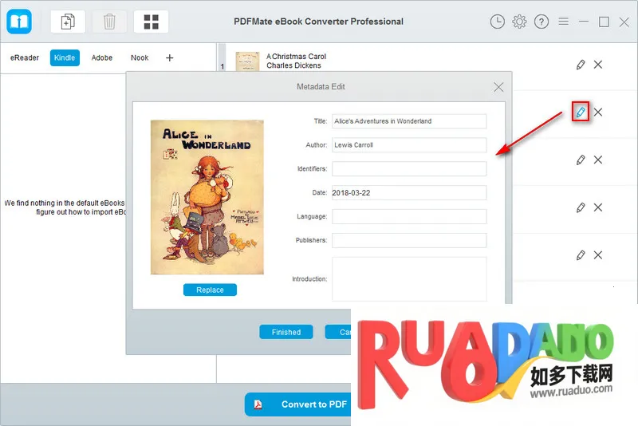Click the red-highlighted edit metadata pencil
Image resolution: width=638 pixels, height=426 pixels.
click(x=581, y=112)
